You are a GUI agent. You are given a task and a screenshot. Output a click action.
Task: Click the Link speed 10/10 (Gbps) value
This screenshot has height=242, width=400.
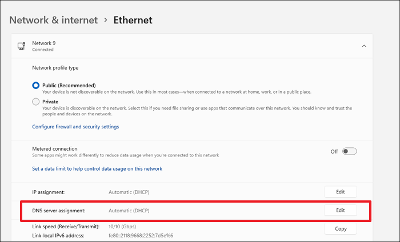coord(127,227)
